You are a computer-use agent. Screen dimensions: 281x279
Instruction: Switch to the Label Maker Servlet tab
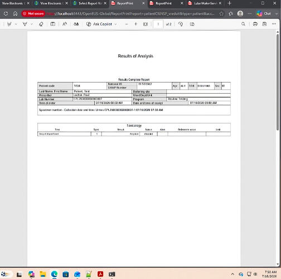[205, 3]
